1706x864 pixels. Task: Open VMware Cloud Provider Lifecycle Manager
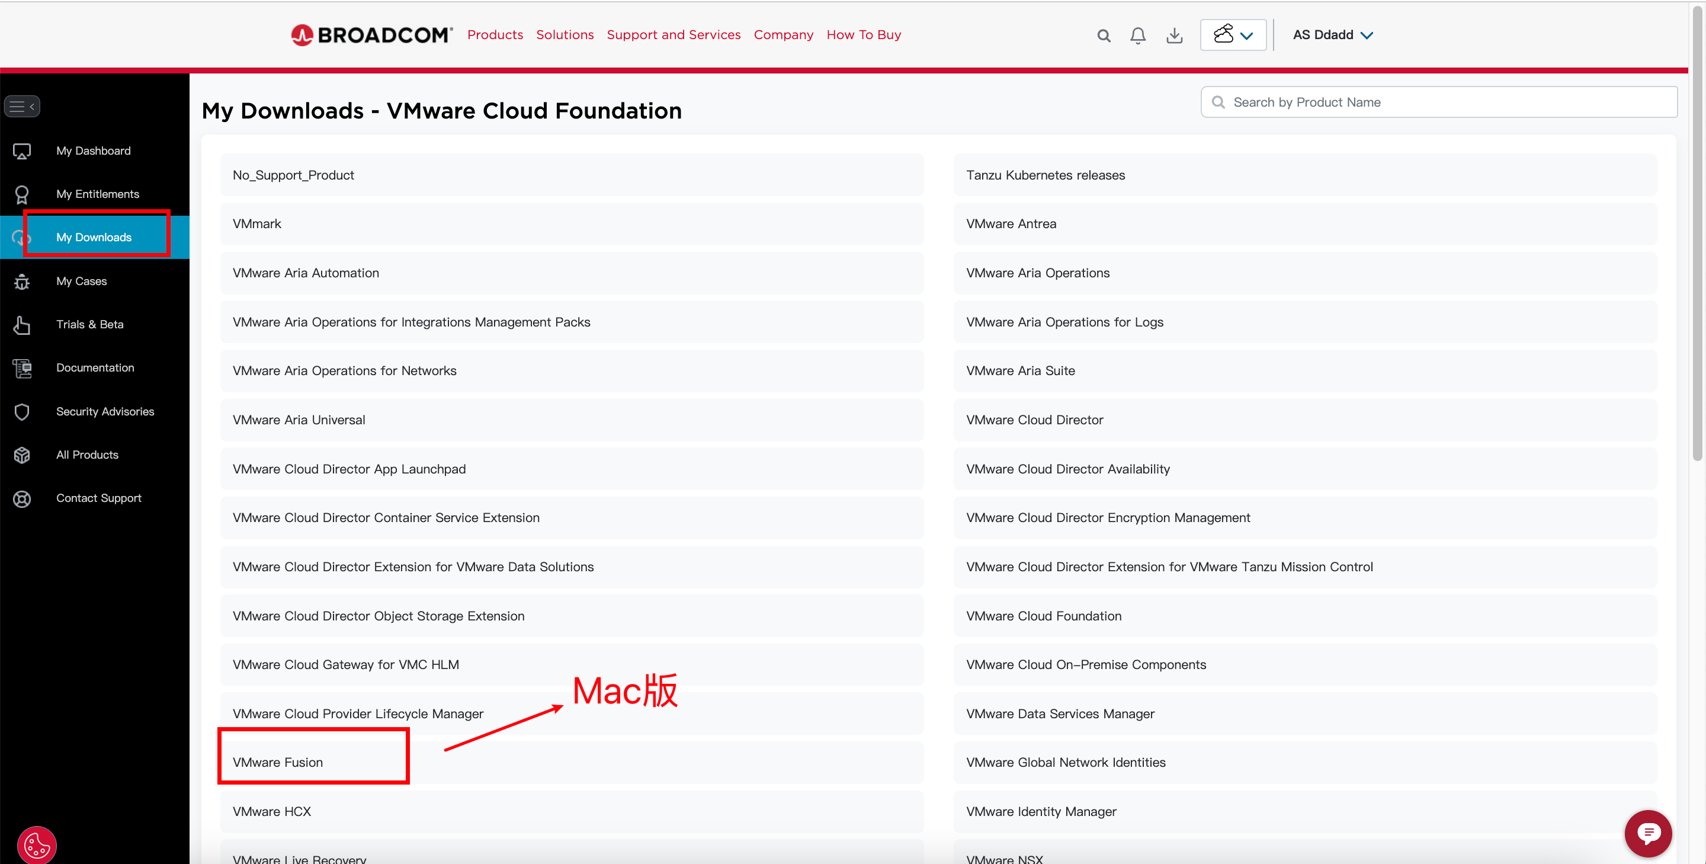coord(571,713)
